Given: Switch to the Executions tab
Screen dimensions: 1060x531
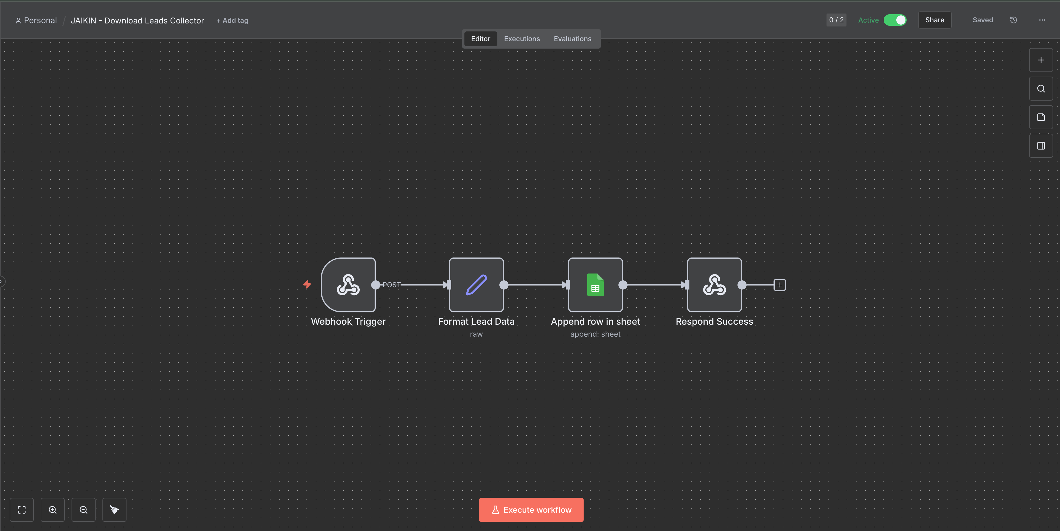Looking at the screenshot, I should tap(522, 39).
